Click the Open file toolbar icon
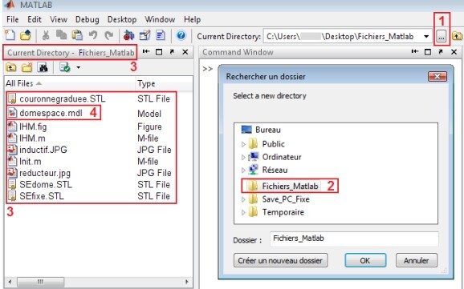 coord(26,35)
